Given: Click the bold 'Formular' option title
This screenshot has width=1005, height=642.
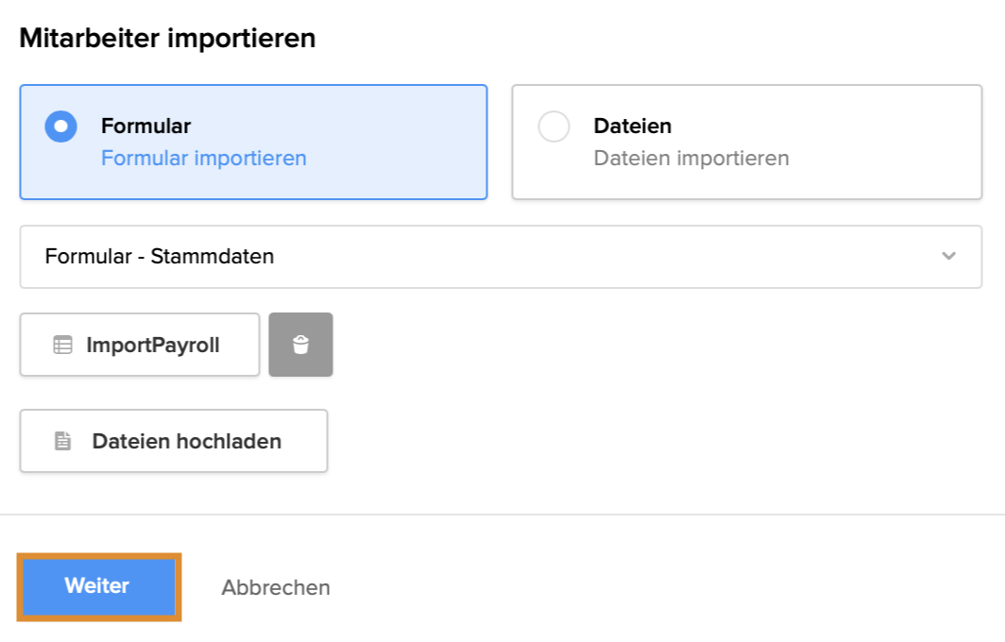Looking at the screenshot, I should tap(146, 126).
